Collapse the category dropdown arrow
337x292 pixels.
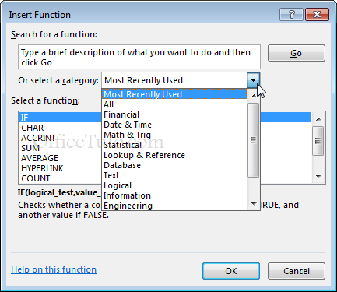click(x=253, y=80)
